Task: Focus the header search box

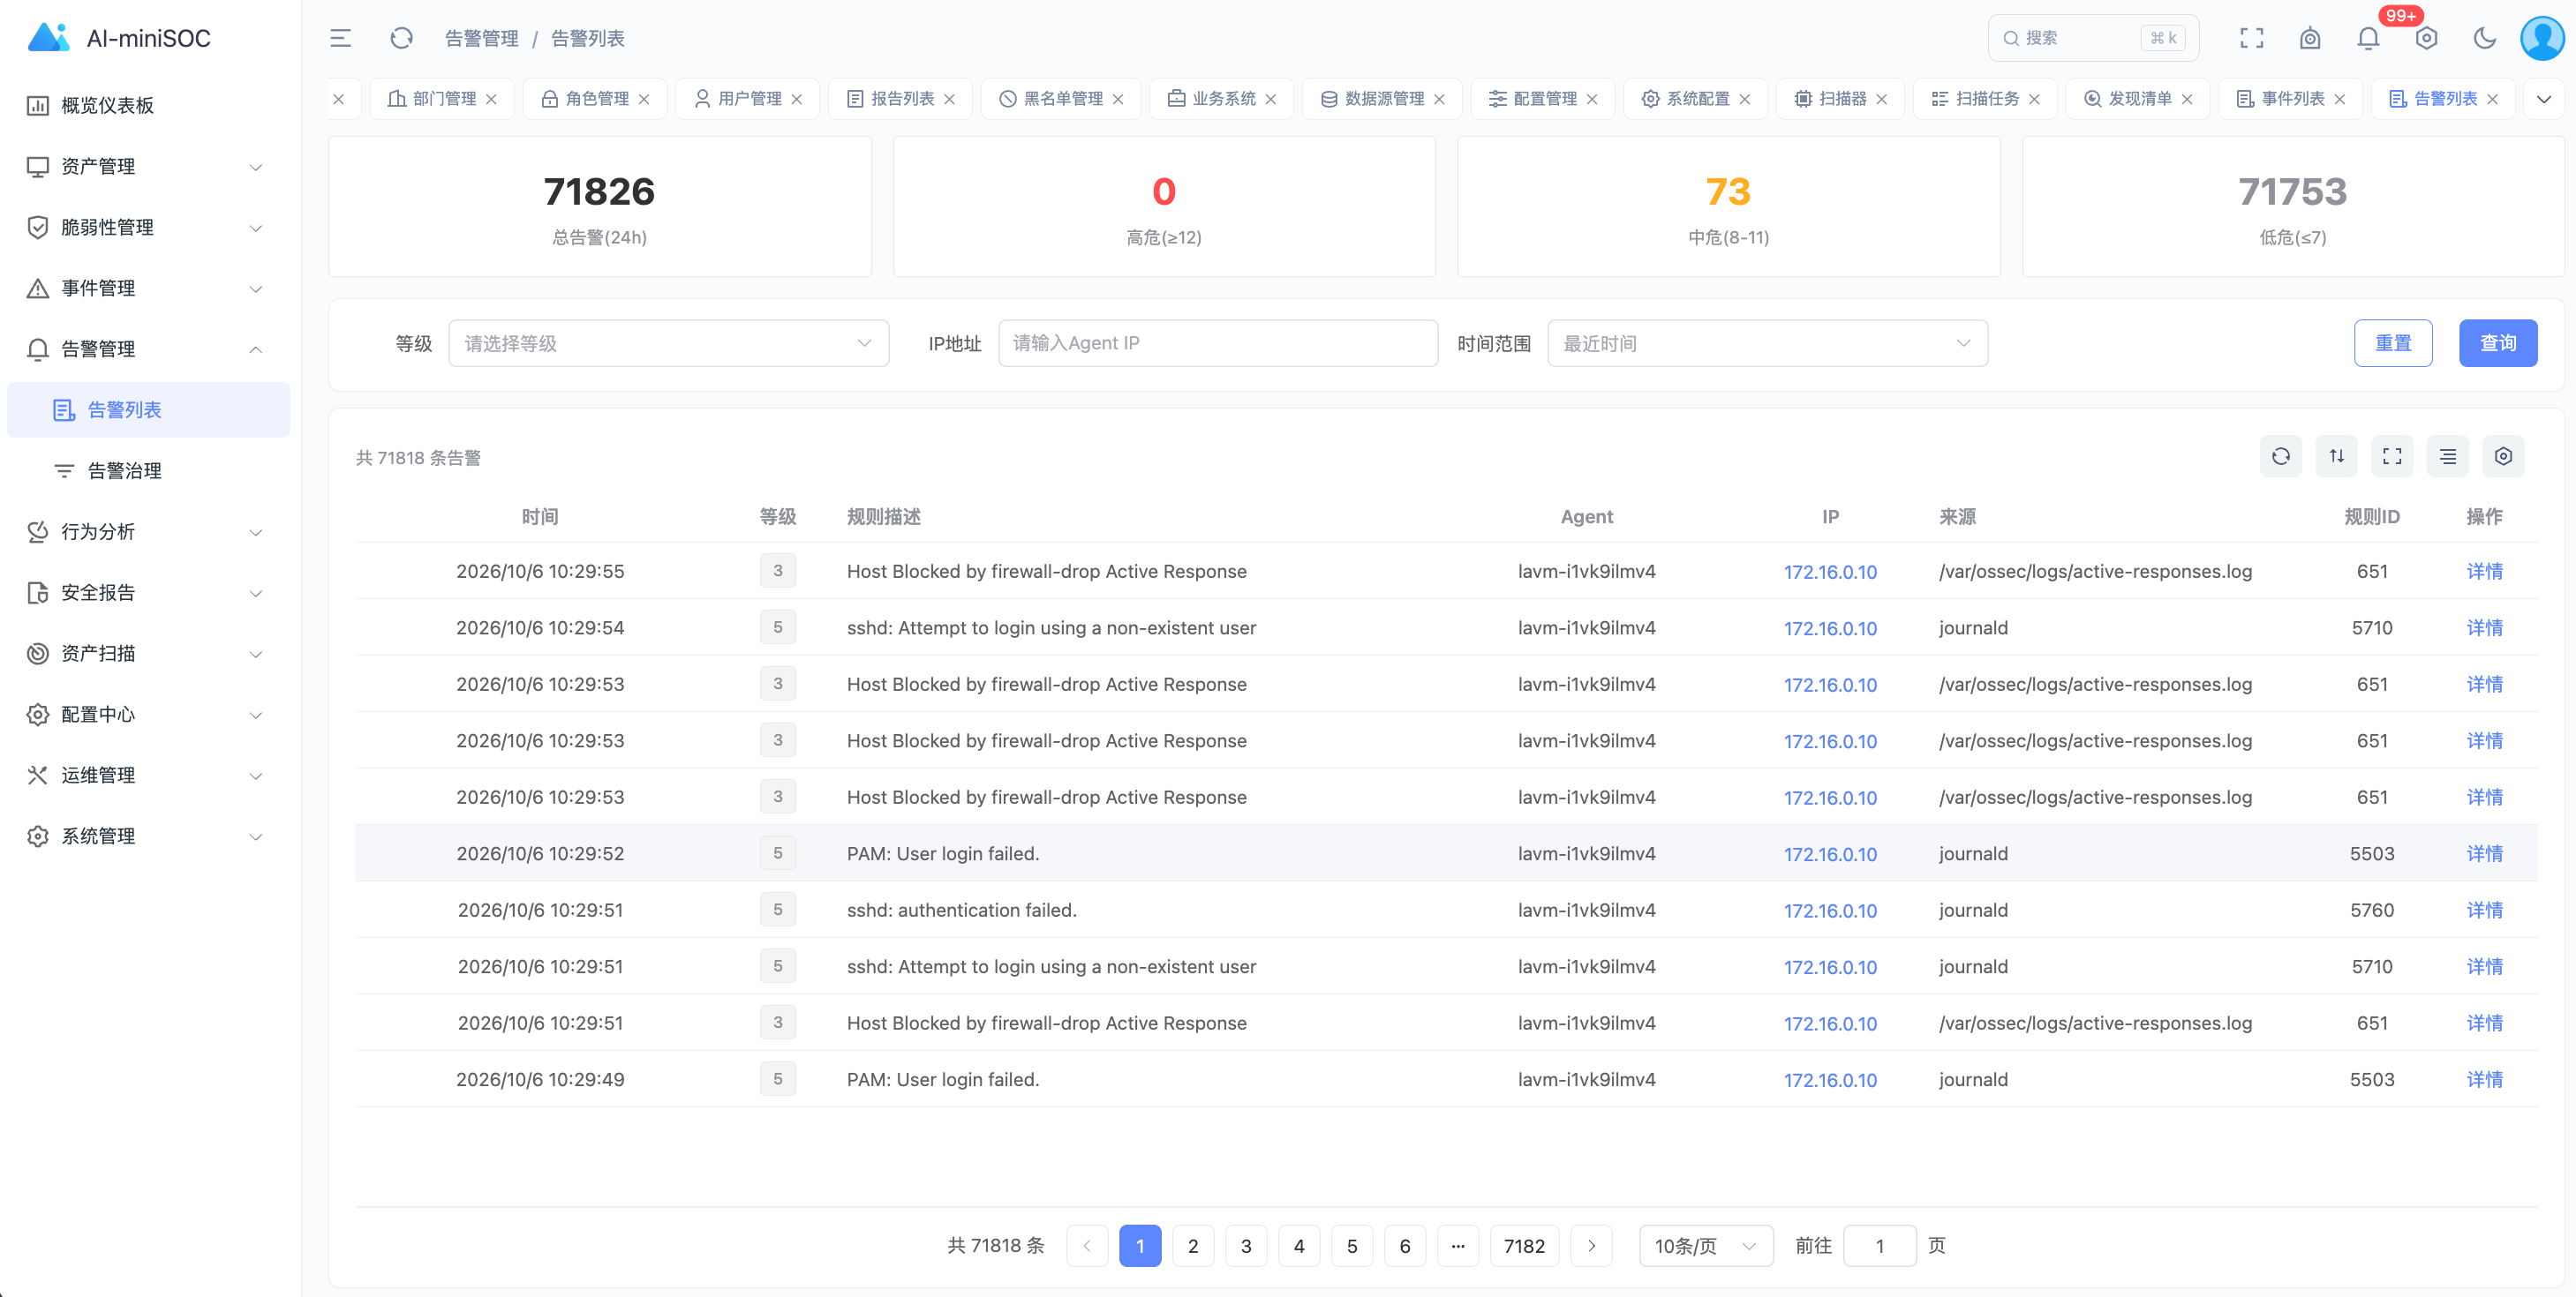Action: 2093,38
